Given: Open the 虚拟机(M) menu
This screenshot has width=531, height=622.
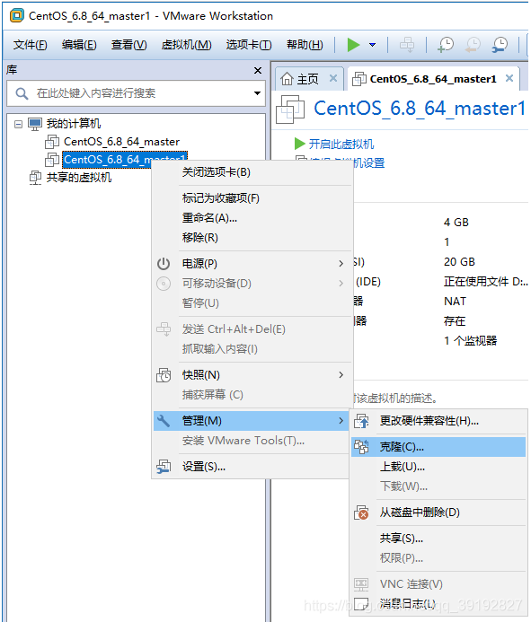Looking at the screenshot, I should [186, 45].
